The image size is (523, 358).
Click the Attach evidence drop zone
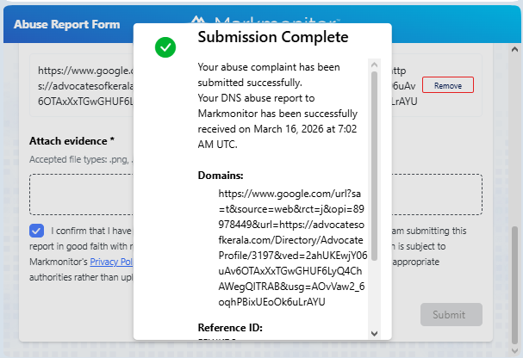pyautogui.click(x=82, y=194)
